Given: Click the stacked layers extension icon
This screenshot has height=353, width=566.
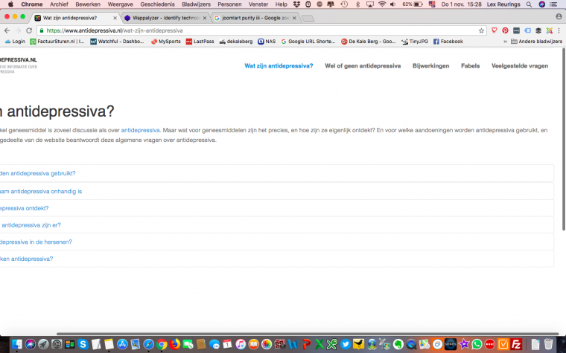Looking at the screenshot, I should coord(538,30).
